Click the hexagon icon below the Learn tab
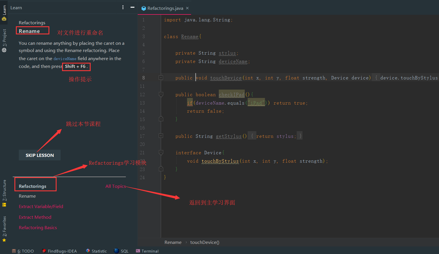 pos(4,18)
